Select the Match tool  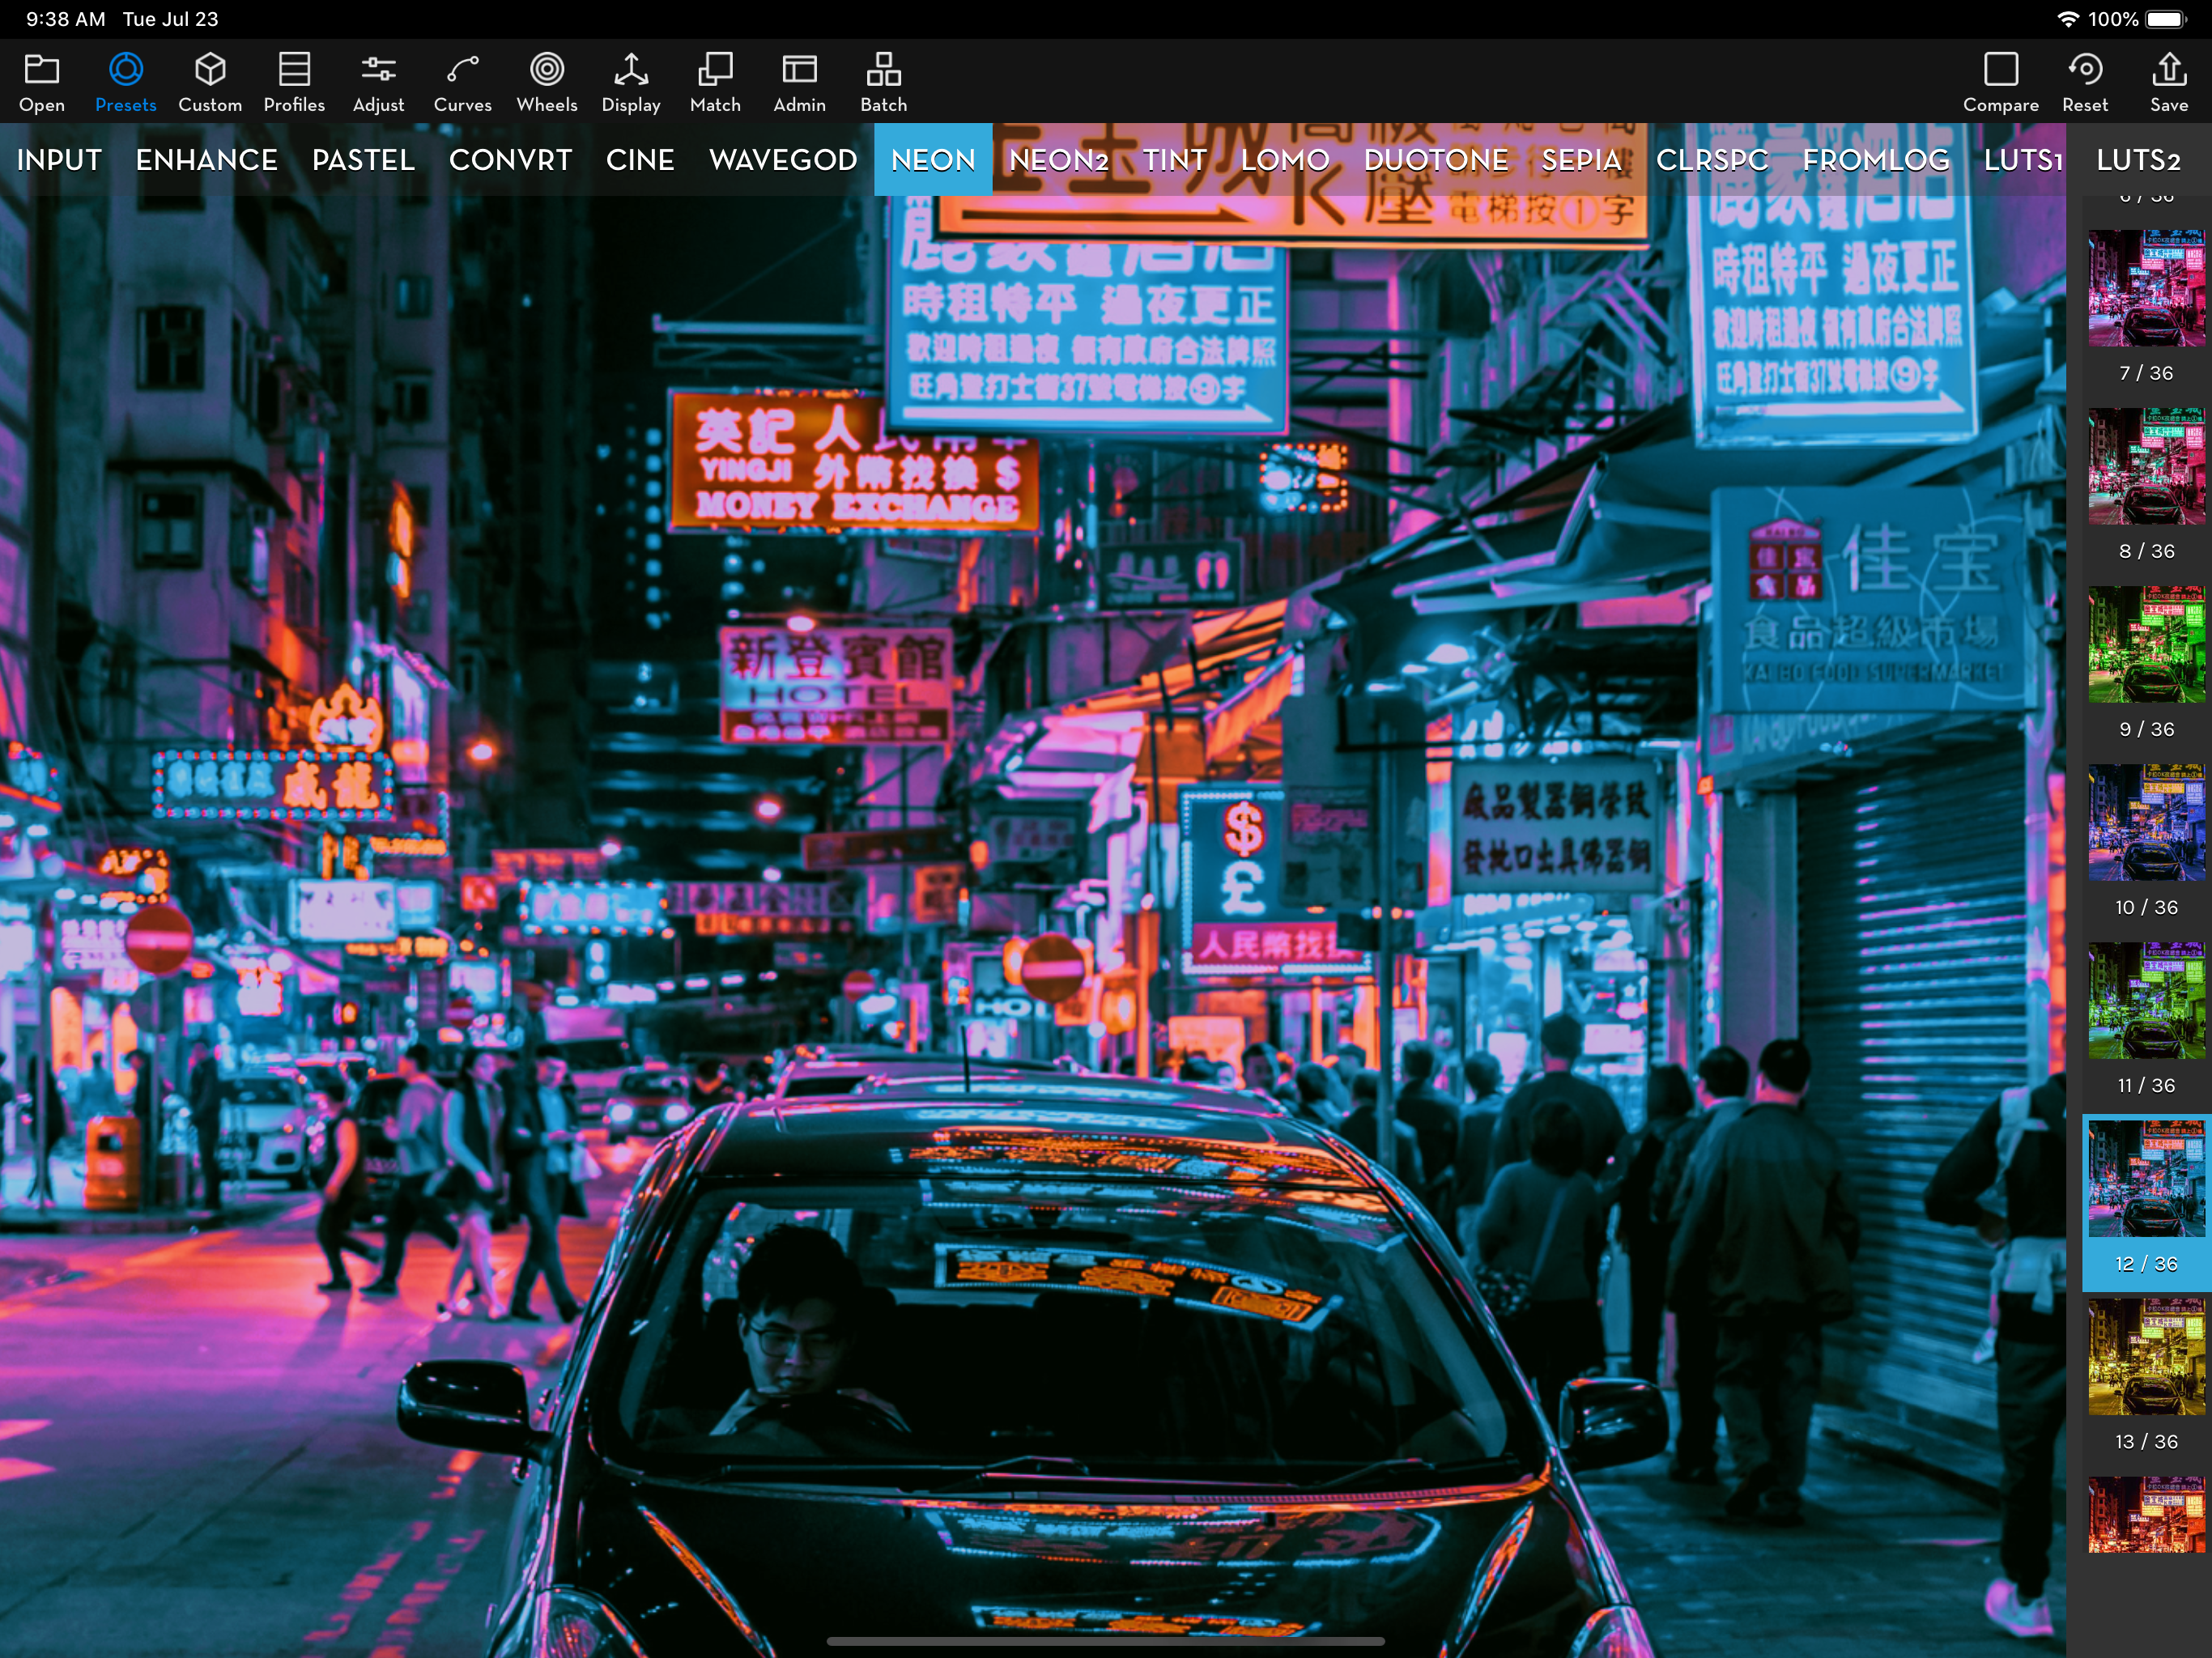[x=714, y=80]
